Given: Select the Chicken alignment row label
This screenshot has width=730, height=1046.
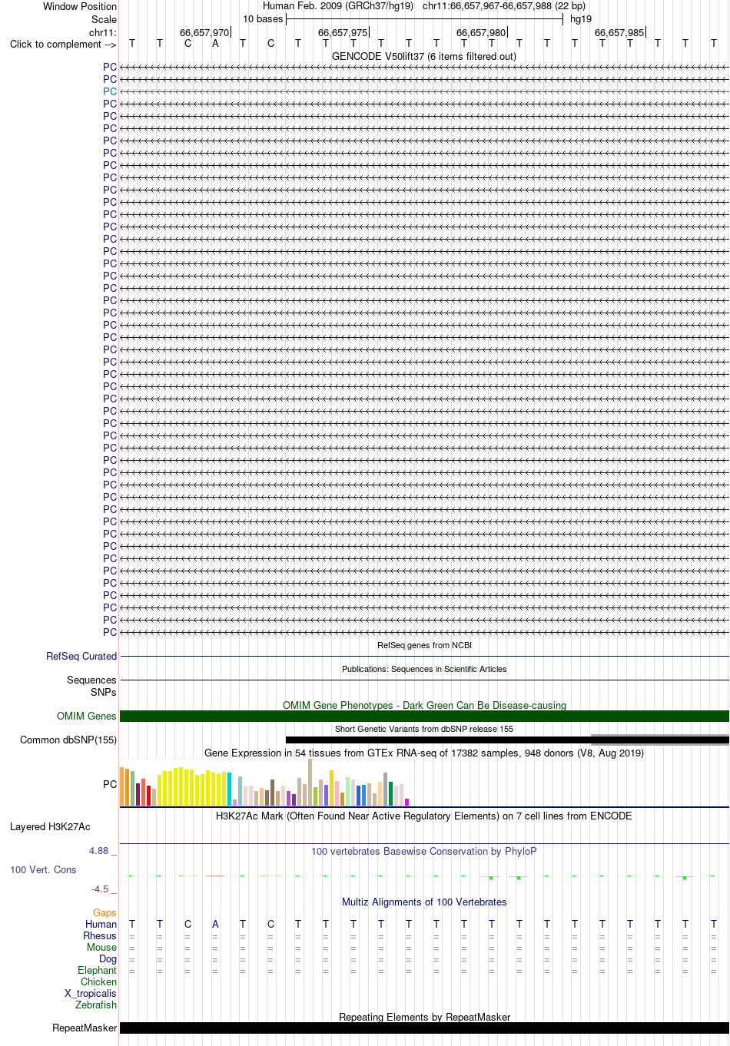Looking at the screenshot, I should click(98, 981).
